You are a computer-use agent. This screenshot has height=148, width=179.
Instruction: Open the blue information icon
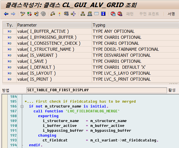pos(103,14)
